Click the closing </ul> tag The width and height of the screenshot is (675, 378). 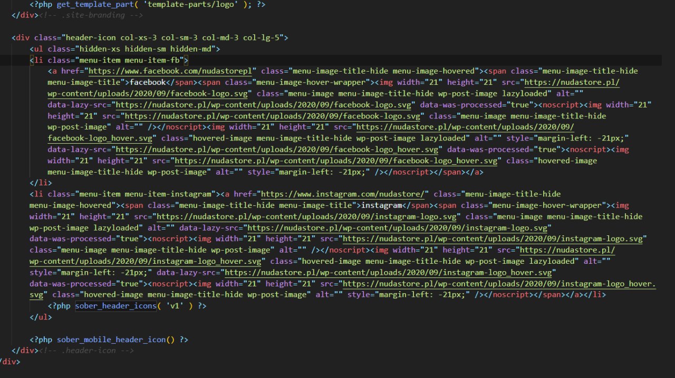41,317
